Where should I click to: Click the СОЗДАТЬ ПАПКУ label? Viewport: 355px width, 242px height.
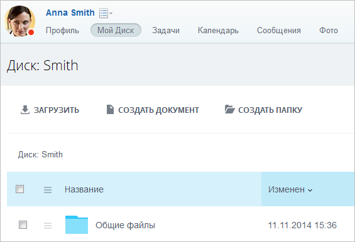coord(270,110)
